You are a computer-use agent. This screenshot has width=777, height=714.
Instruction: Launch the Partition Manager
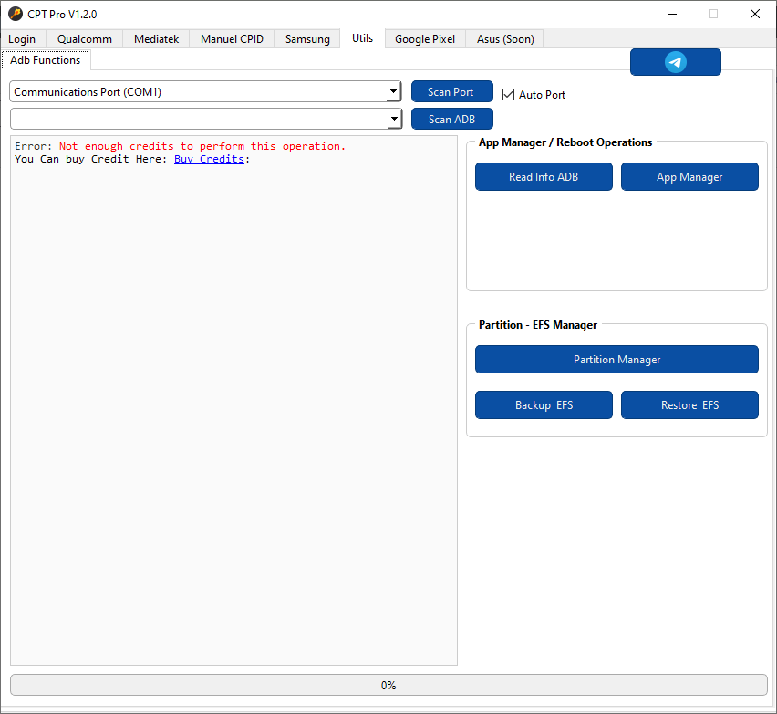(616, 359)
